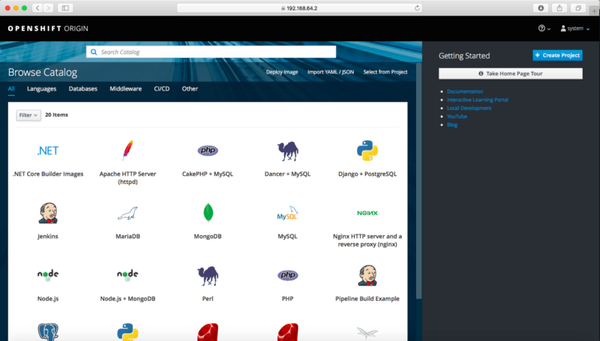Click the Search Catalog input field
600x341 pixels.
[211, 52]
